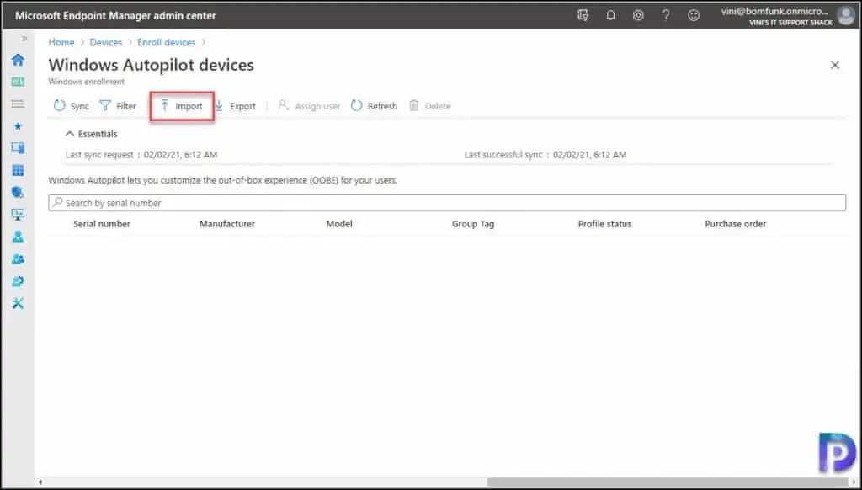862x490 pixels.
Task: Open Groups from the sidebar
Action: [x=18, y=259]
